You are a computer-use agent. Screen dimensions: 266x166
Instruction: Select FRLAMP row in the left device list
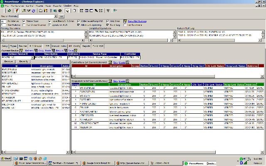(36, 87)
